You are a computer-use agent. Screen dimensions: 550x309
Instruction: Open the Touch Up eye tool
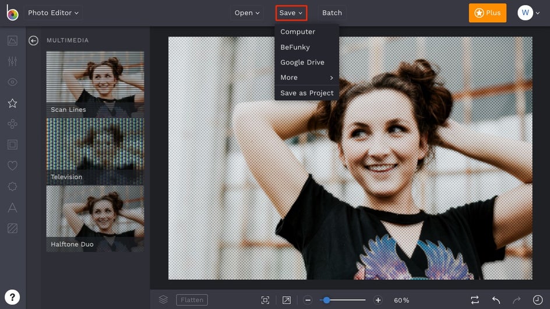point(12,82)
